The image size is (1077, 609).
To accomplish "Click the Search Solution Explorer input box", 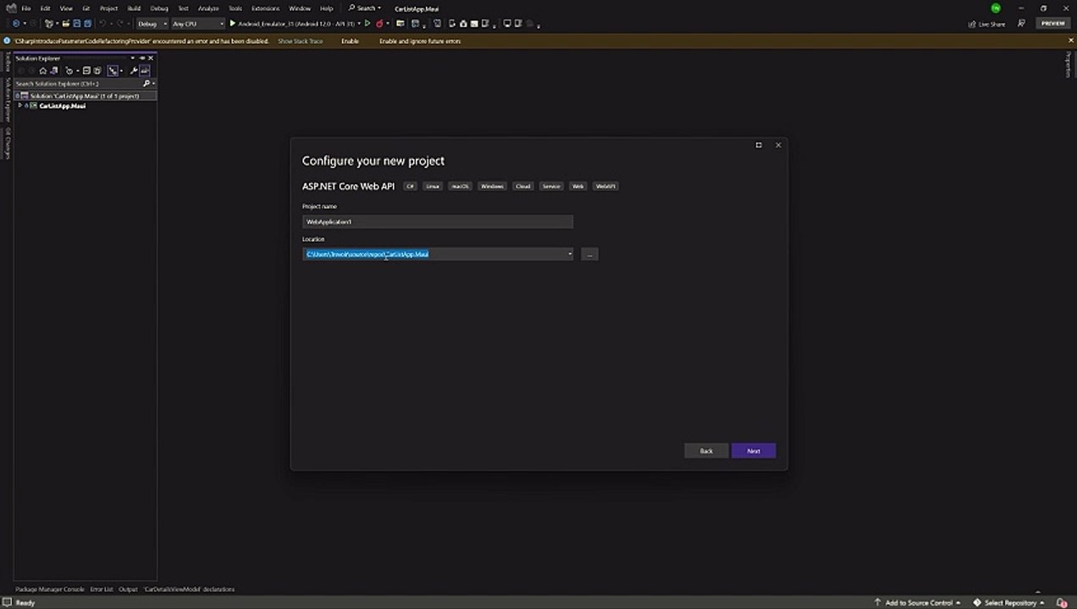I will [77, 84].
